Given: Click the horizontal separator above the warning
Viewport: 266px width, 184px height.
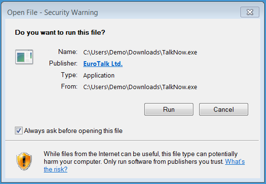Looking at the screenshot, I should tap(132, 141).
